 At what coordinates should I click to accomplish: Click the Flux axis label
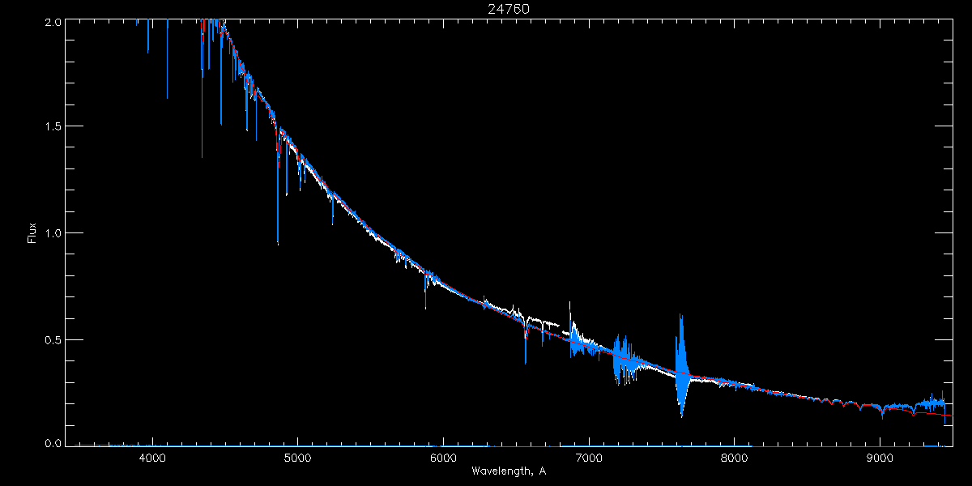point(32,232)
